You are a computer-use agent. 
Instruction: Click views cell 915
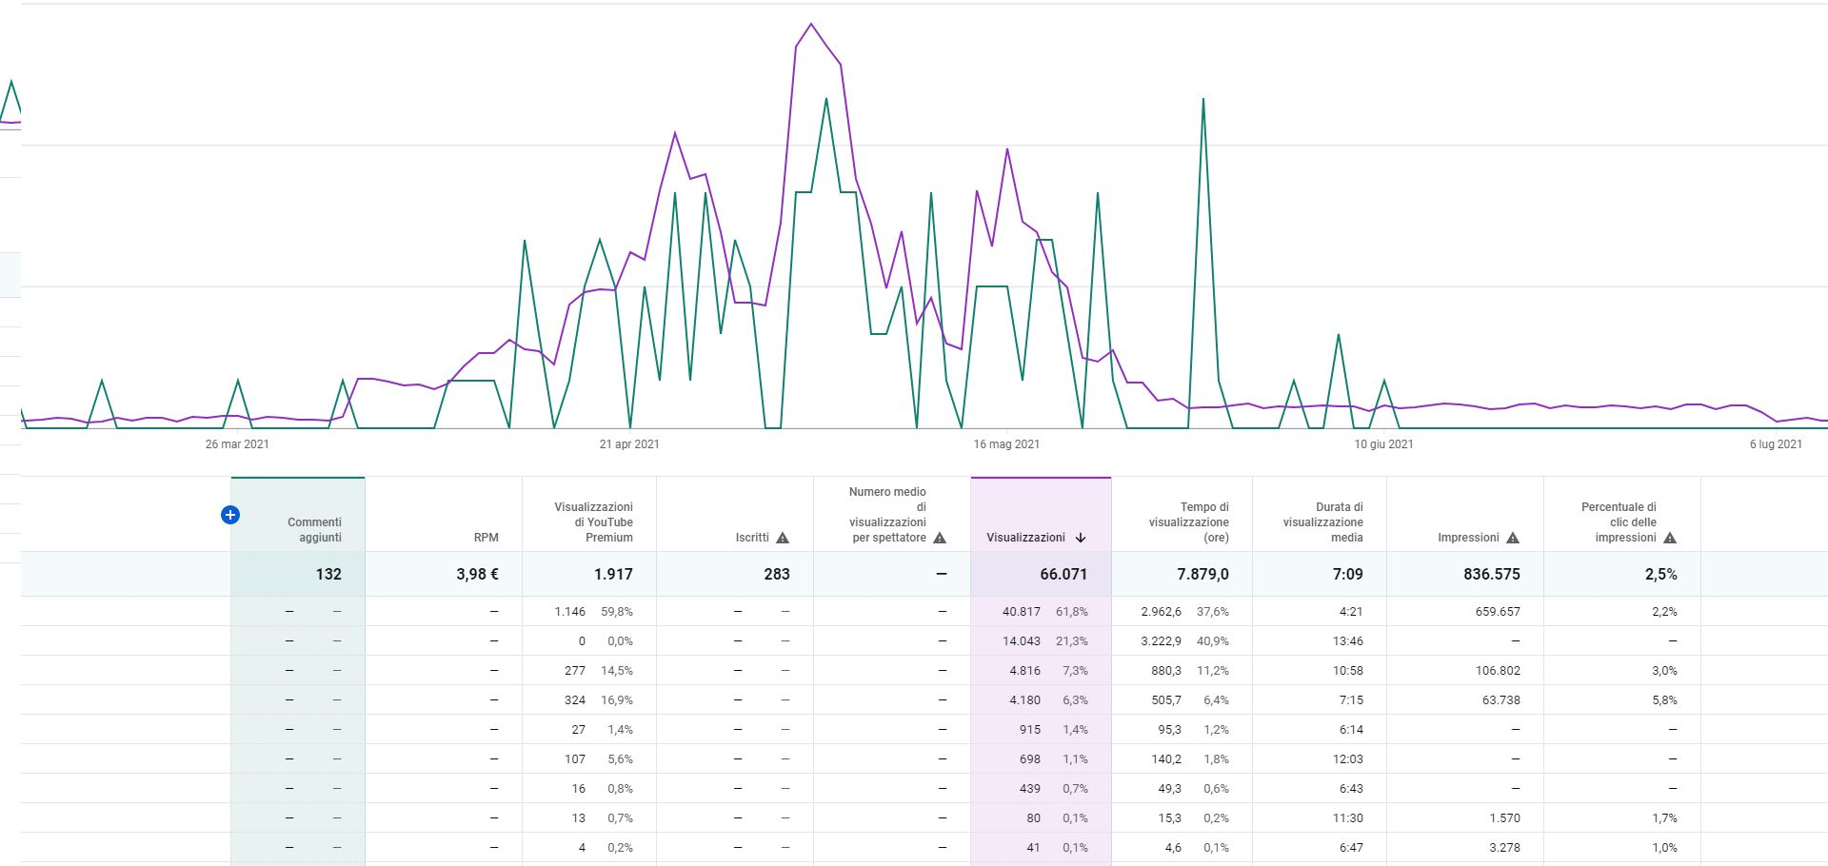[1029, 730]
